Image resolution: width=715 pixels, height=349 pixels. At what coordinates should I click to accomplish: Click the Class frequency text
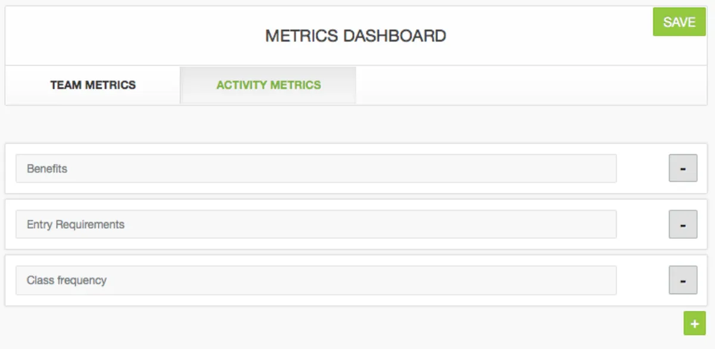click(67, 281)
